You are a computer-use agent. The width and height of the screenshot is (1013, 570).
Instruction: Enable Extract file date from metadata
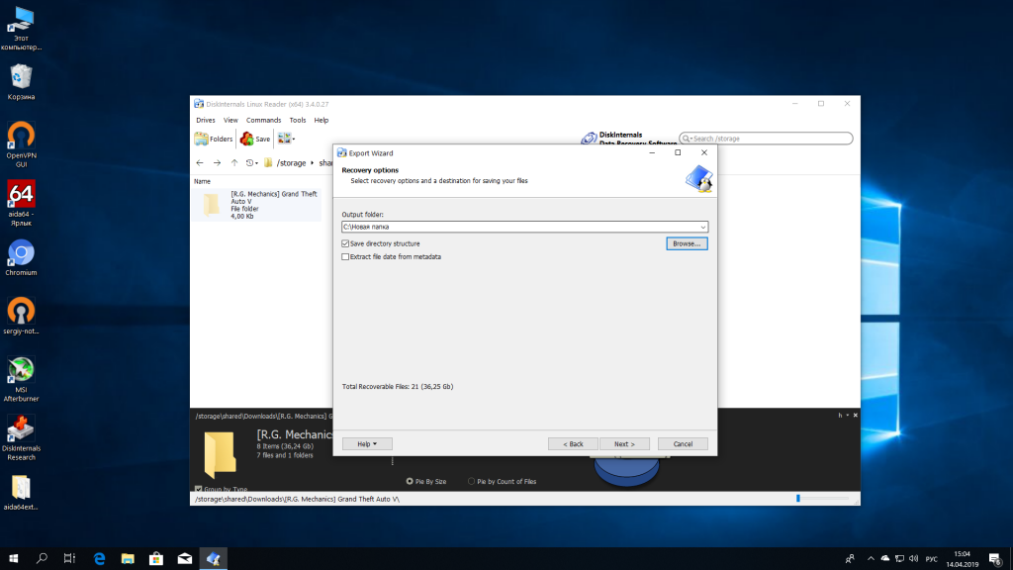(x=345, y=256)
